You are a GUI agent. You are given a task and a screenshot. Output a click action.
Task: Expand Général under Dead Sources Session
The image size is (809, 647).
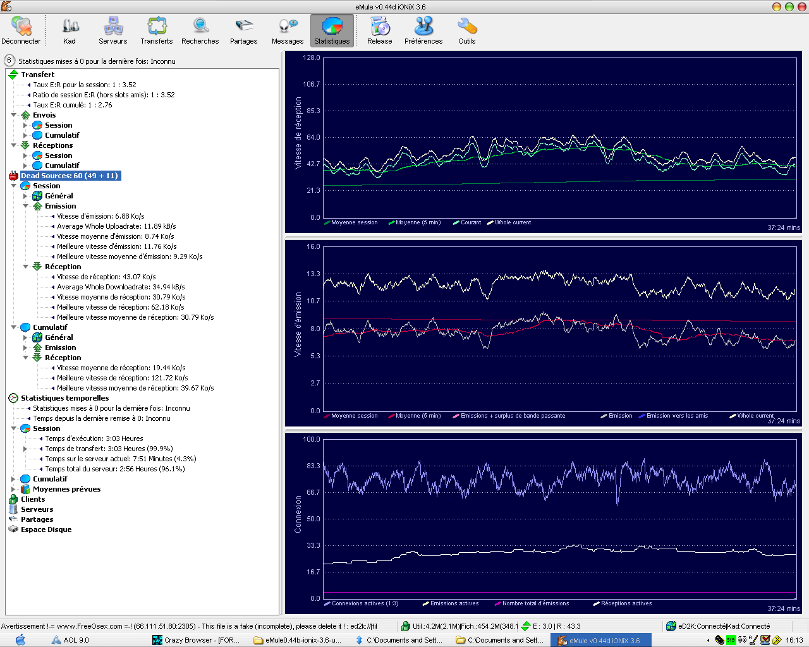click(26, 196)
